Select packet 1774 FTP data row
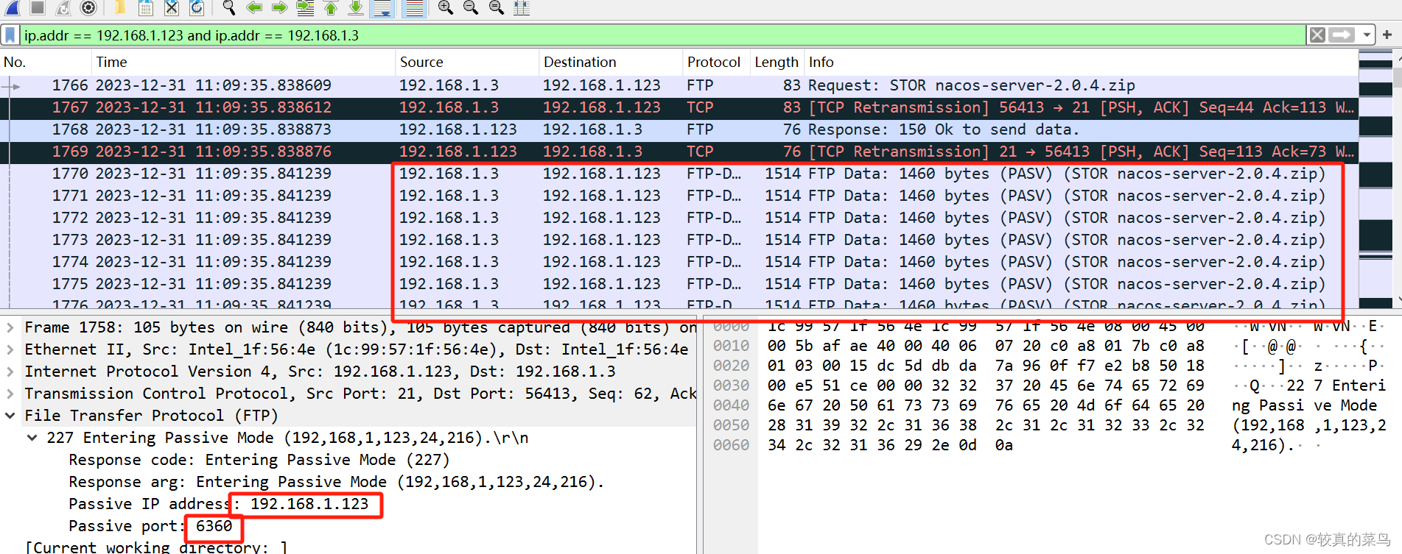Viewport: 1402px width, 554px height. point(679,262)
